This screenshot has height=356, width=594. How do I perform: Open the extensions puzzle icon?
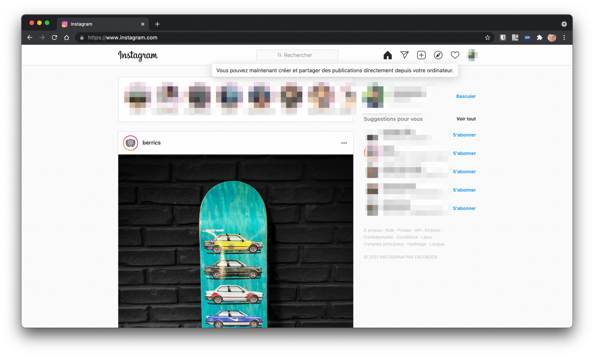[540, 37]
